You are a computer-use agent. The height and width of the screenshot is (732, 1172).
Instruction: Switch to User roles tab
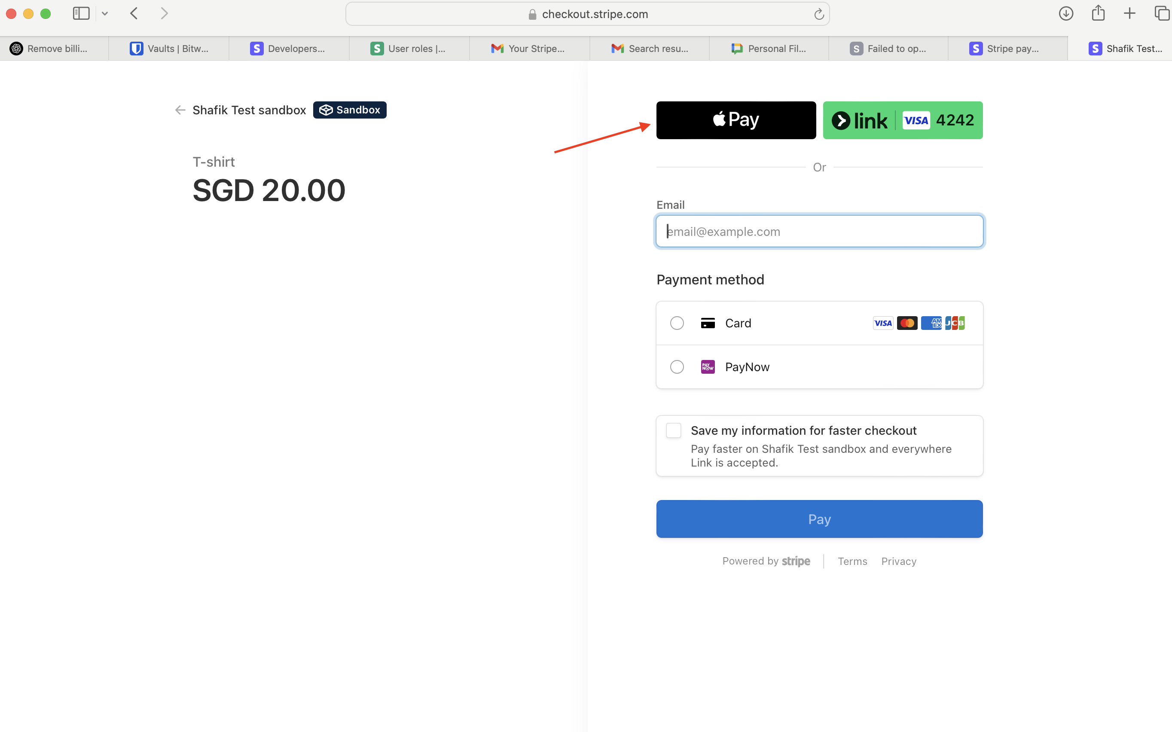[x=409, y=49]
